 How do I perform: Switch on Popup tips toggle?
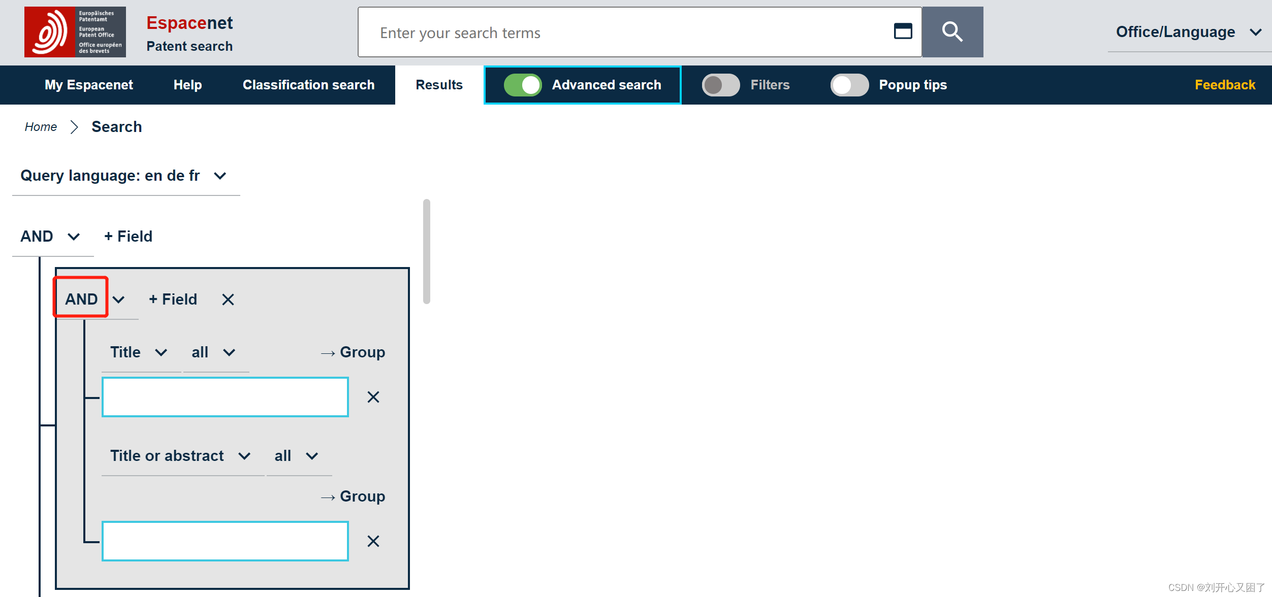pos(849,85)
